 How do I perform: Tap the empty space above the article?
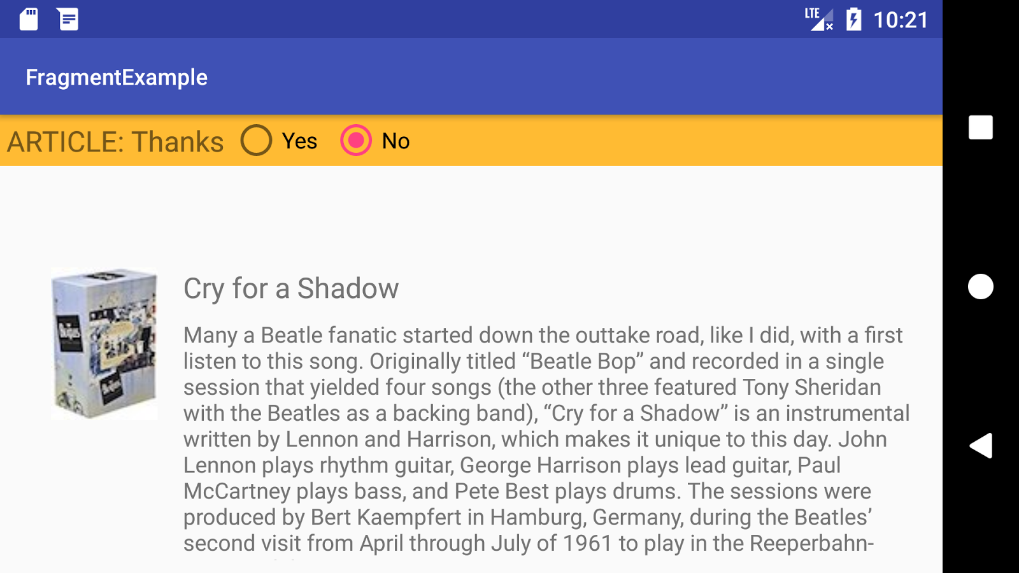coord(471,216)
